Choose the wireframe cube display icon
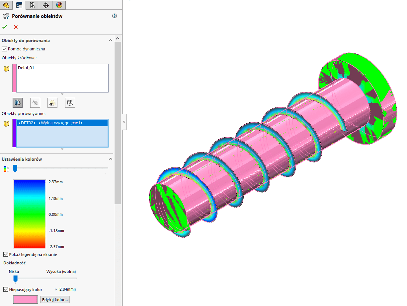 pyautogui.click(x=70, y=103)
